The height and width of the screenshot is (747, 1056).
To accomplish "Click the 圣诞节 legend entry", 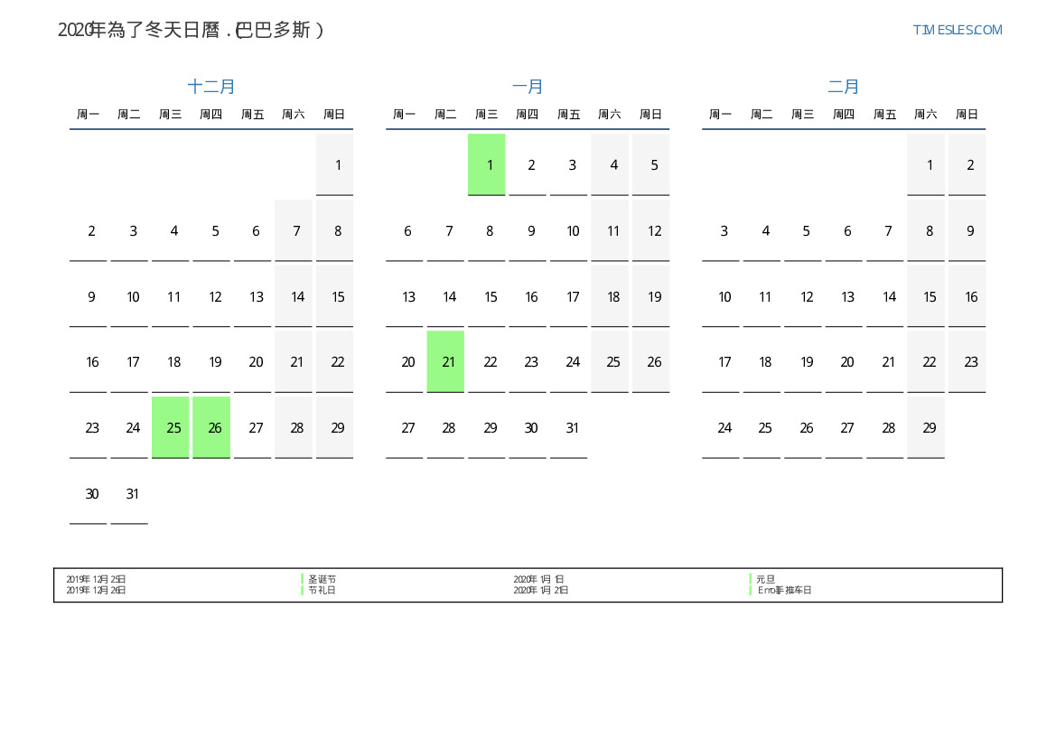I will (322, 579).
